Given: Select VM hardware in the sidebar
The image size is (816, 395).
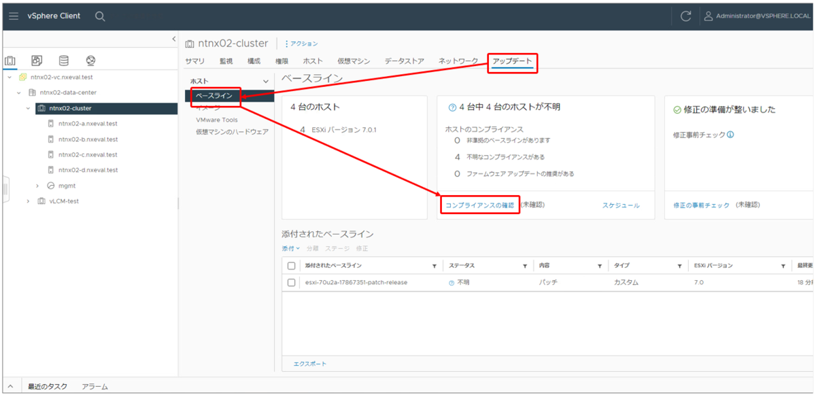Looking at the screenshot, I should click(x=233, y=132).
